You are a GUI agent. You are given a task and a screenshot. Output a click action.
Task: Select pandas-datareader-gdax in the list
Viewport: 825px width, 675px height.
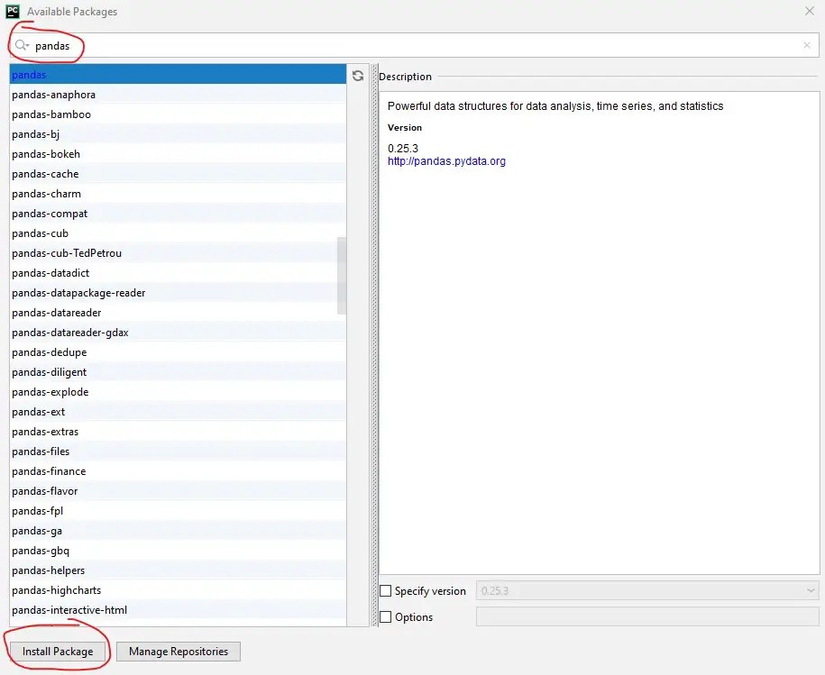178,333
